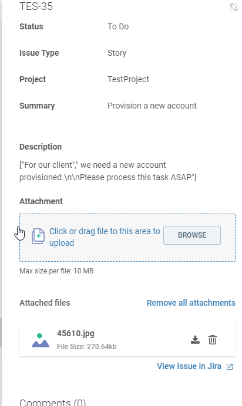Click the File Size 270.64kb text

click(87, 346)
